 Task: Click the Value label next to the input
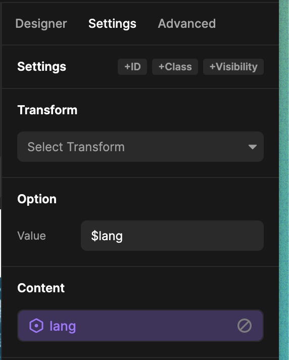pyautogui.click(x=32, y=236)
